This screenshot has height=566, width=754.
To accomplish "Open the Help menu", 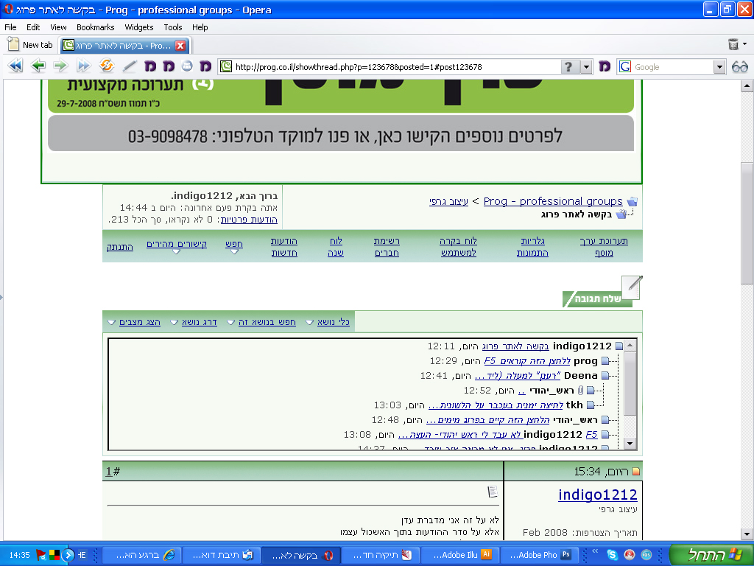I will (200, 27).
